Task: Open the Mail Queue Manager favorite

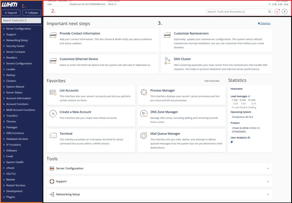Action: pyautogui.click(x=165, y=134)
